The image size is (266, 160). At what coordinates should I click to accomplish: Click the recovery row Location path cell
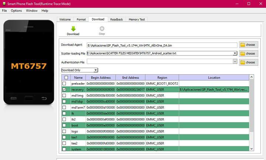[x=214, y=89]
